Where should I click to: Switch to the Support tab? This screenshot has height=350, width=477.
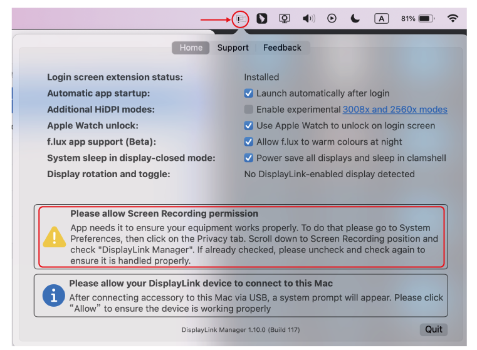[233, 48]
